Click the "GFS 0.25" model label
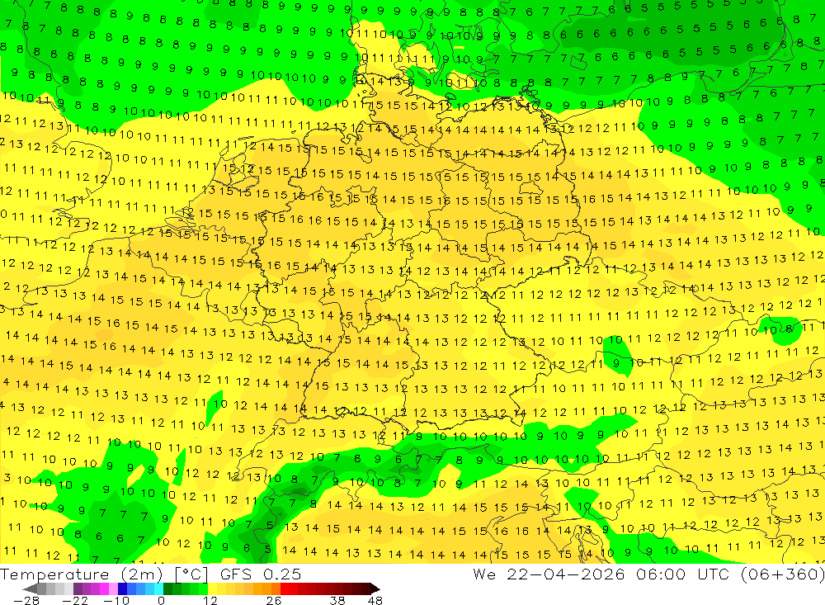The image size is (825, 605). point(261,574)
